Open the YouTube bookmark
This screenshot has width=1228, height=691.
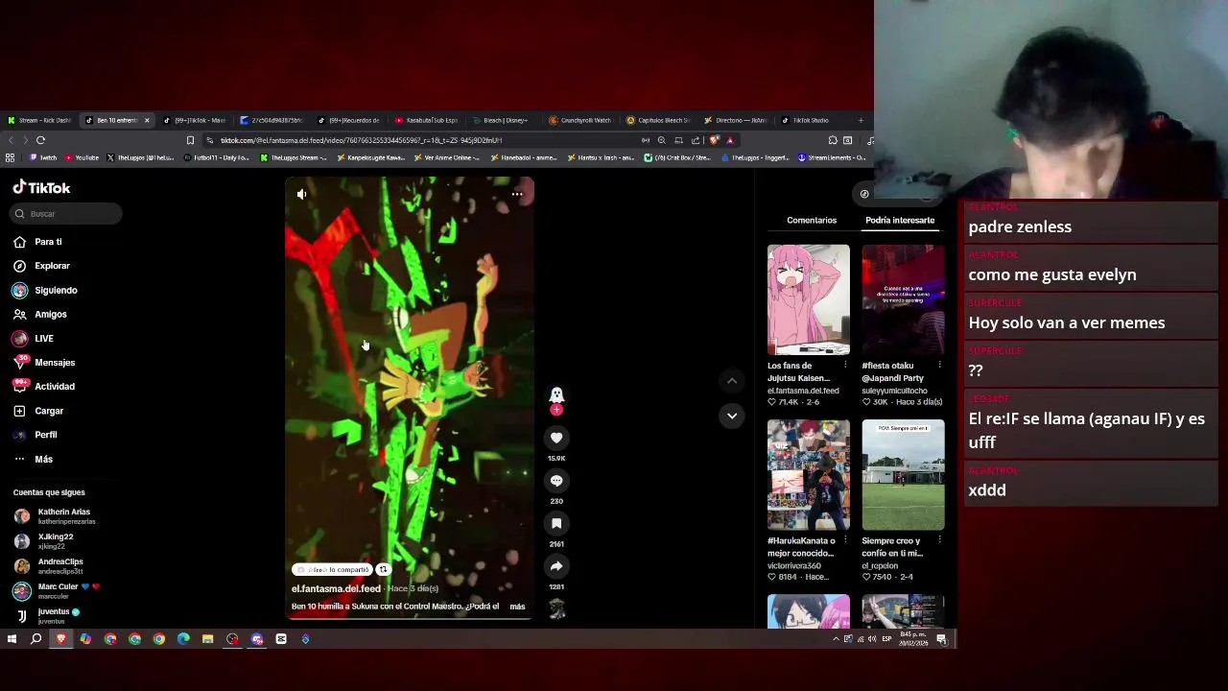click(x=82, y=157)
